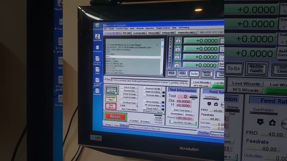Toggle Machine Coord's on the monitor
Screen dimensions: 287x161
click(x=207, y=74)
